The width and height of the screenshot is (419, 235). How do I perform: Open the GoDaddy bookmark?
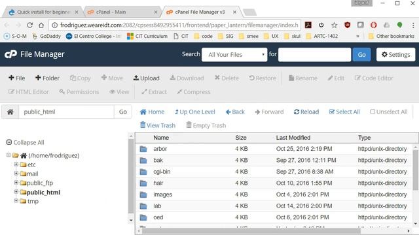46,36
